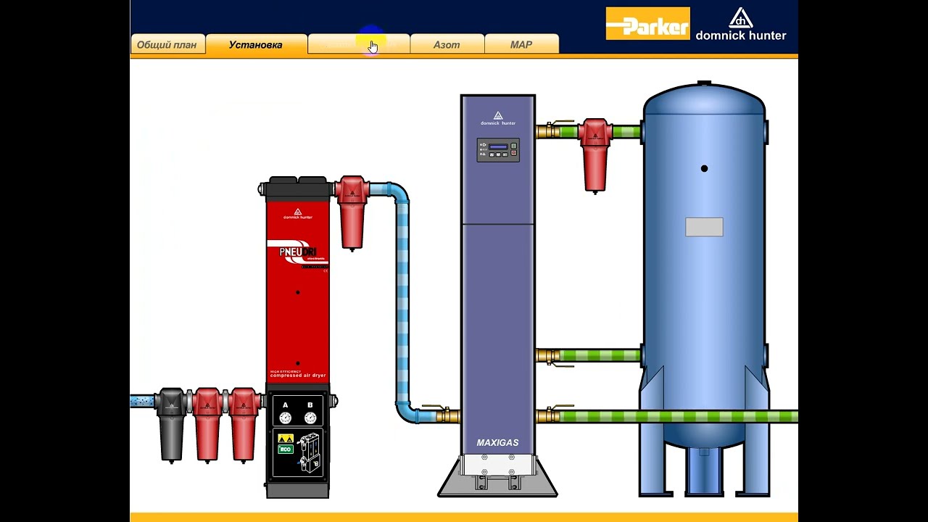Click the green outlet pipe leaving right side
Viewport: 928px width, 522px height.
tap(678, 417)
